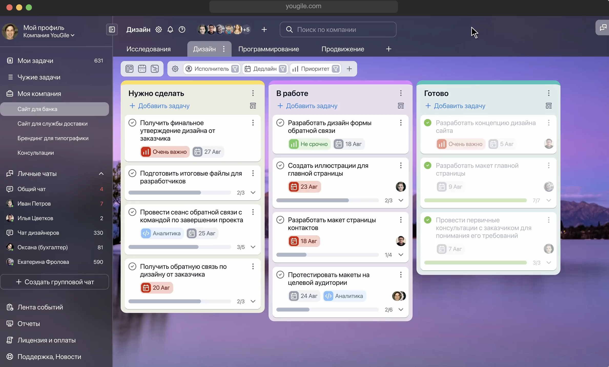This screenshot has width=609, height=367.
Task: Expand subtasks 3/5 of Провести сеанс обратной связи
Action: 253,247
